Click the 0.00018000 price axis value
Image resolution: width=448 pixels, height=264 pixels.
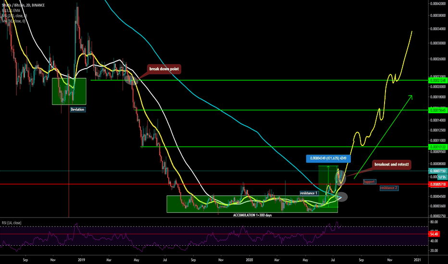438,97
